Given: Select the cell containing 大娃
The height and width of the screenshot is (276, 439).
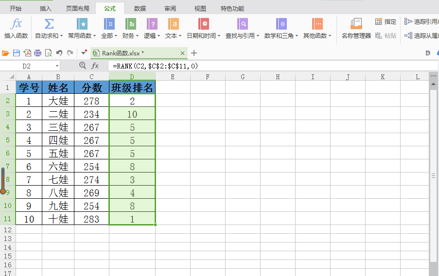Looking at the screenshot, I should pos(58,101).
